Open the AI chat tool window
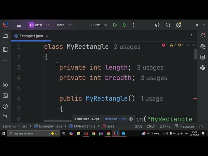The height and width of the screenshot is (156, 208). (x=203, y=47)
